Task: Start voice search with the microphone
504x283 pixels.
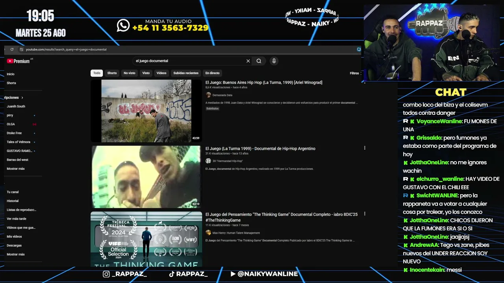Action: point(274,61)
